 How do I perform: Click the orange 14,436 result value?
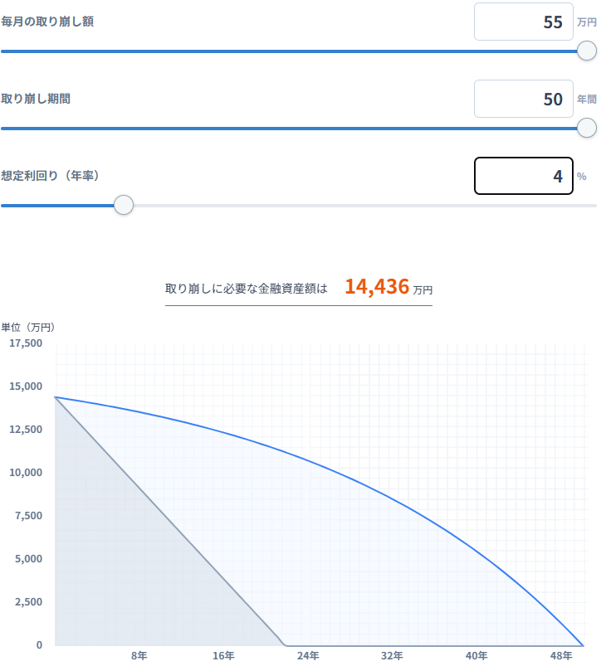(377, 287)
